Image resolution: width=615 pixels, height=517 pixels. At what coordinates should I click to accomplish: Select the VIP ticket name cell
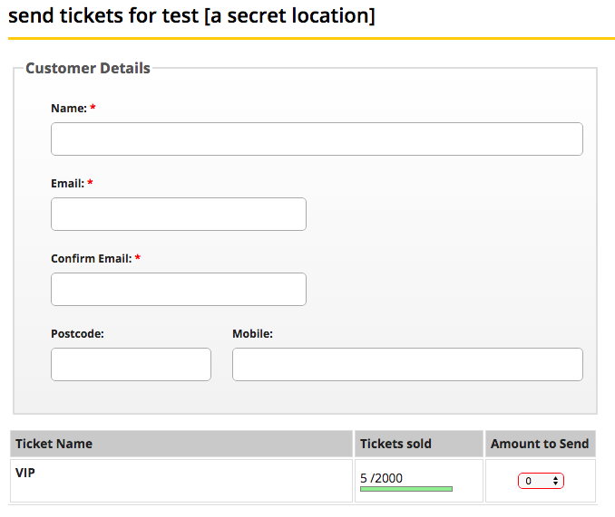[181, 481]
